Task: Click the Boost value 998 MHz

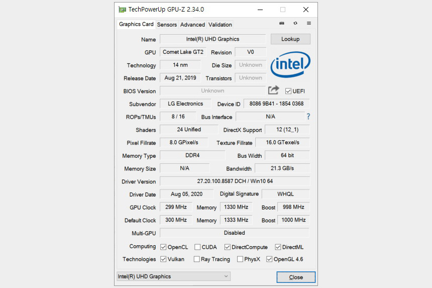Action: (293, 207)
